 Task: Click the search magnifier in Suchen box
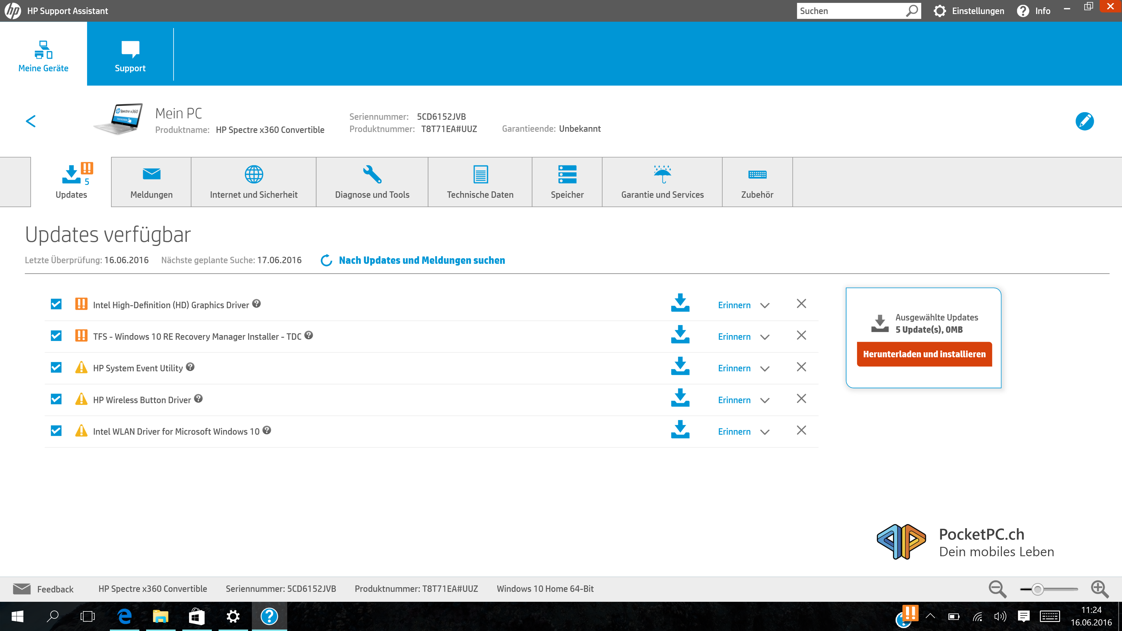point(912,11)
